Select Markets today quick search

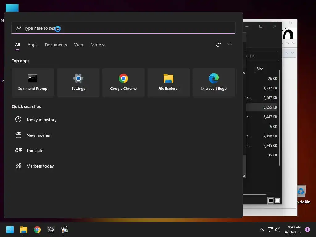click(x=40, y=166)
